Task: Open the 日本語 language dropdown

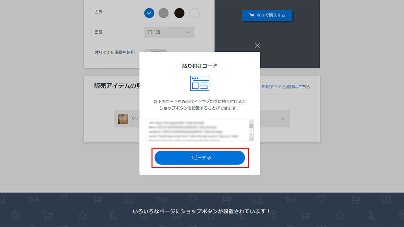Action: [169, 32]
